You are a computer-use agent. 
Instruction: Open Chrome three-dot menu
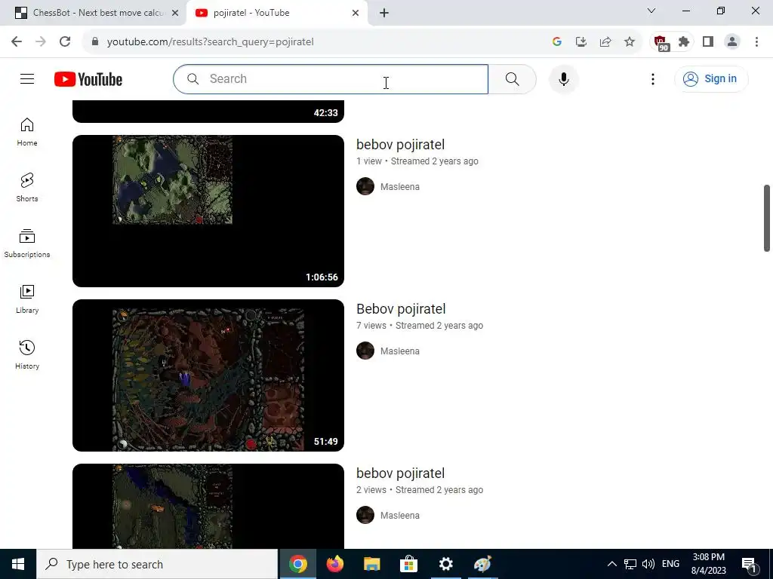[x=756, y=42]
